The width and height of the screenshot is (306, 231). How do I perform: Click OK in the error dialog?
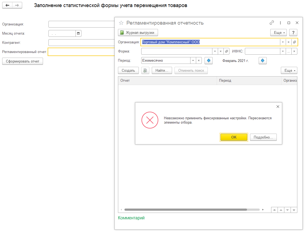(234, 137)
